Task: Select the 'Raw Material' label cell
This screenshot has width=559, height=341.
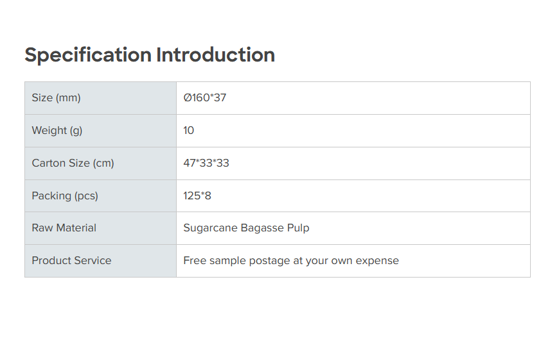Action: [x=64, y=228]
